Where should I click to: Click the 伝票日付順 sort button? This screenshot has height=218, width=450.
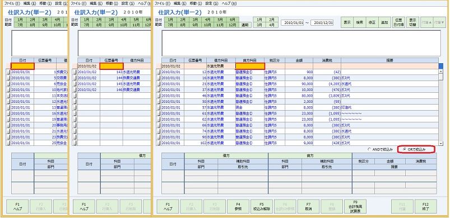398,22
